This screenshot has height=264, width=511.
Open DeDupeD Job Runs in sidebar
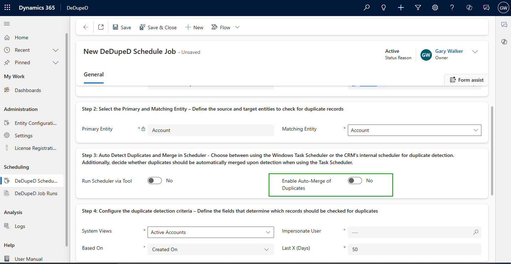tap(36, 193)
